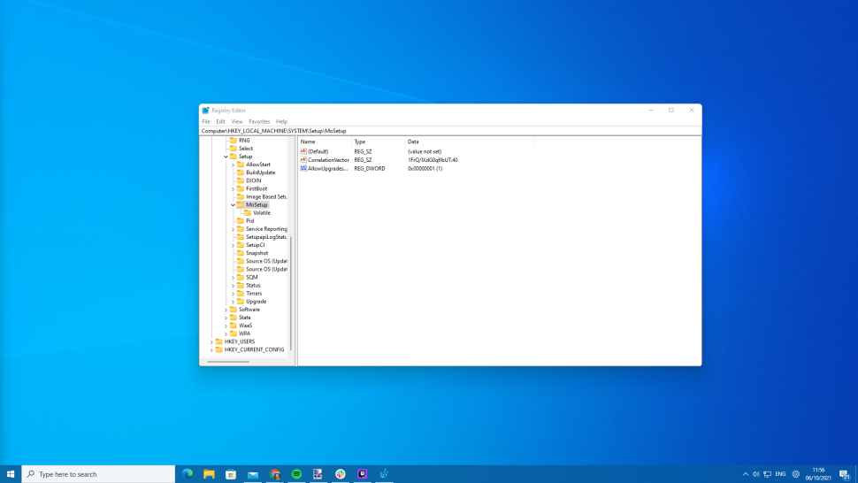This screenshot has height=483, width=858.
Task: Open the Edit menu
Action: [x=220, y=122]
